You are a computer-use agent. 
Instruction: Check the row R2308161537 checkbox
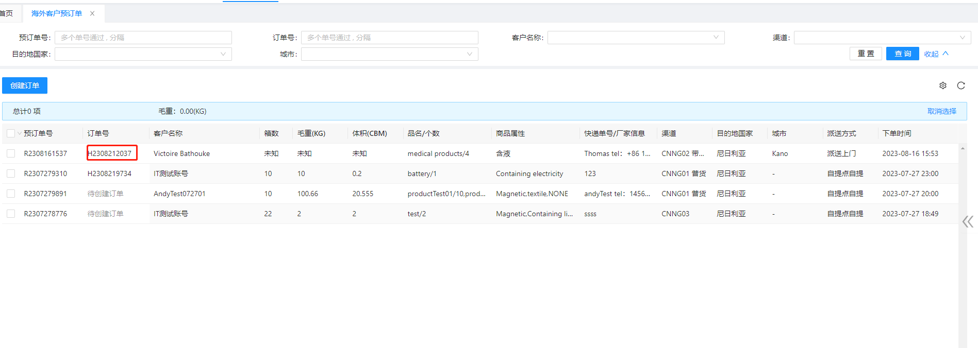(x=11, y=153)
